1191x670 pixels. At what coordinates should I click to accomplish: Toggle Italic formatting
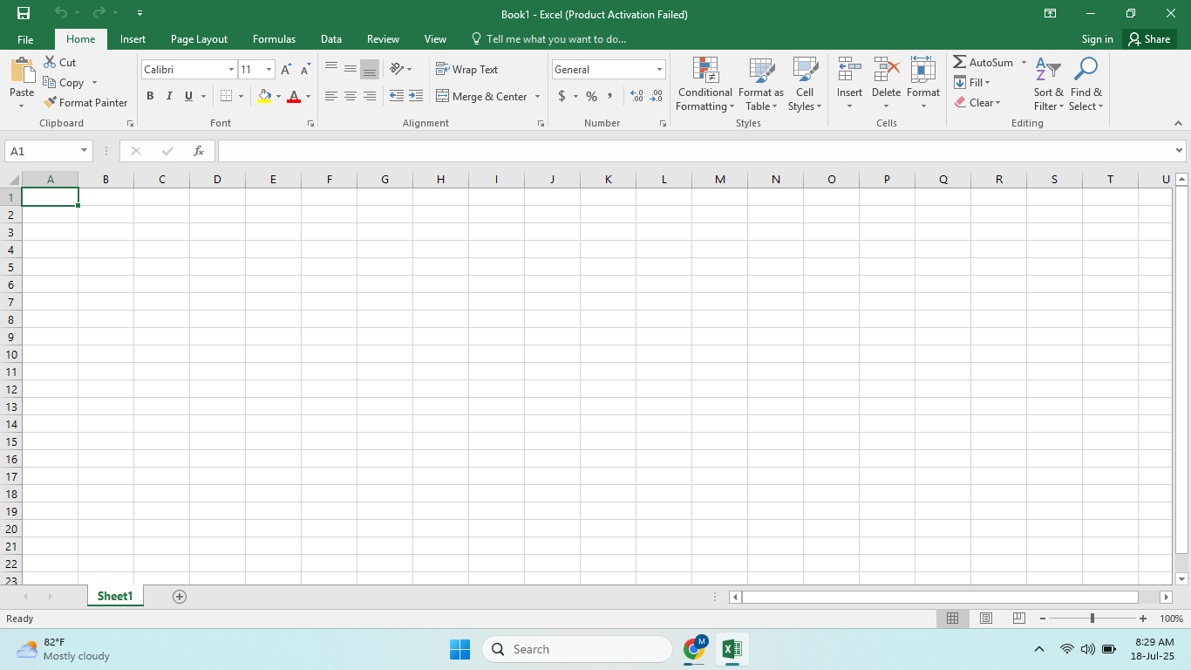(169, 96)
